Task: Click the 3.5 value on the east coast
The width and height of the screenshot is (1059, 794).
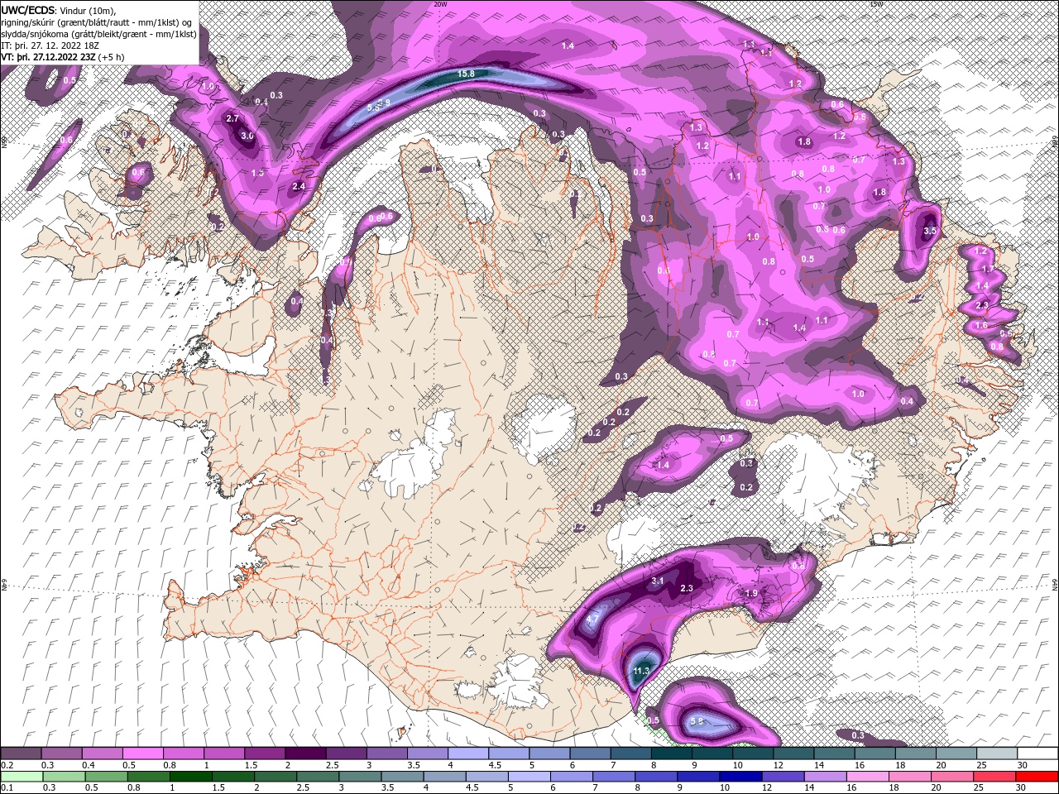Action: coord(930,231)
